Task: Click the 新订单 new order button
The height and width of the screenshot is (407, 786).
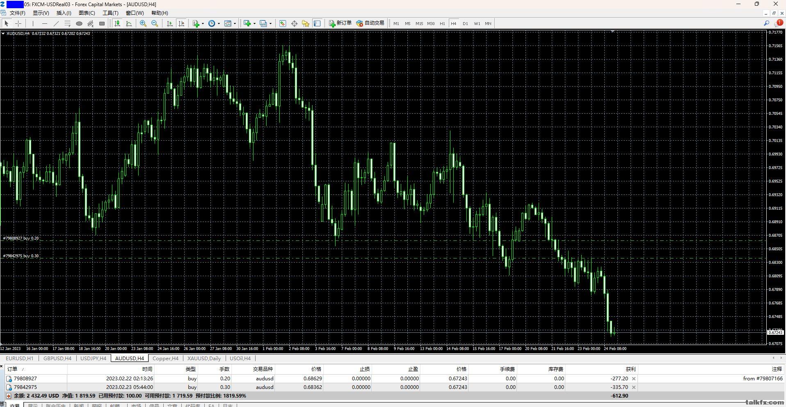Action: [340, 23]
